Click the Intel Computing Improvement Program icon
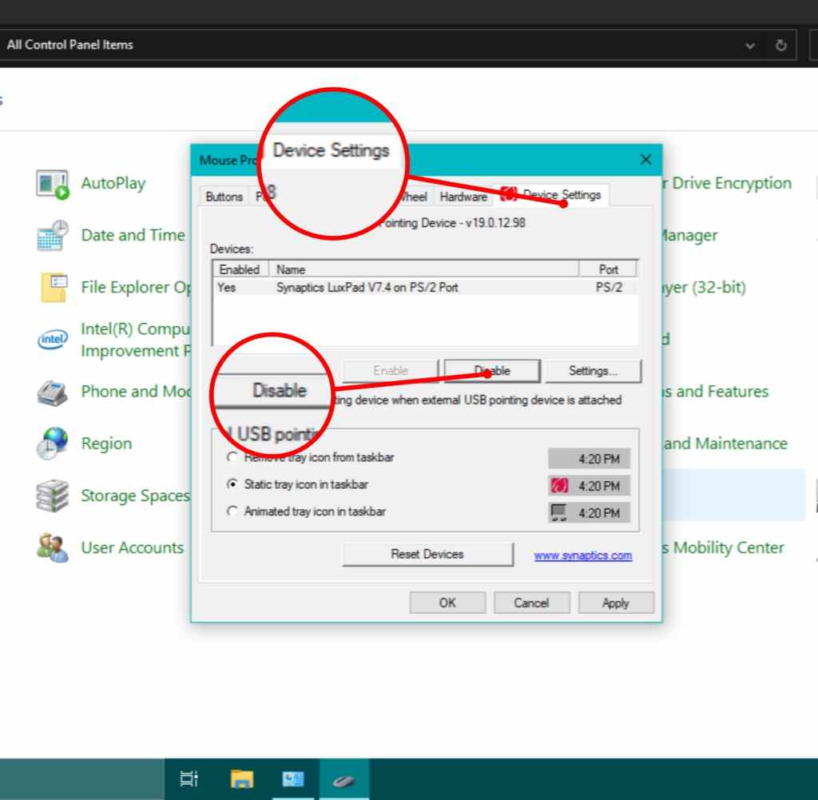Image resolution: width=818 pixels, height=800 pixels. 50,340
